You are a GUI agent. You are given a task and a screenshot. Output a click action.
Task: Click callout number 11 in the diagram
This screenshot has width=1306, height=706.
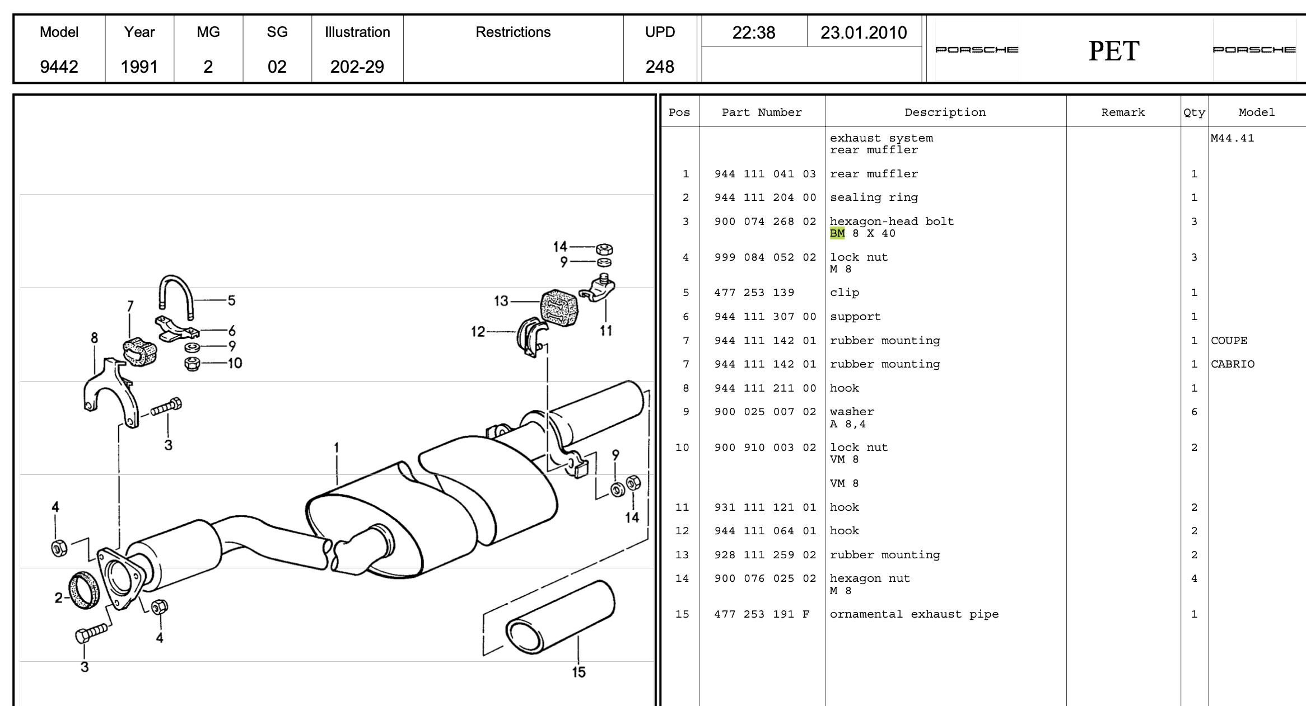(x=606, y=331)
